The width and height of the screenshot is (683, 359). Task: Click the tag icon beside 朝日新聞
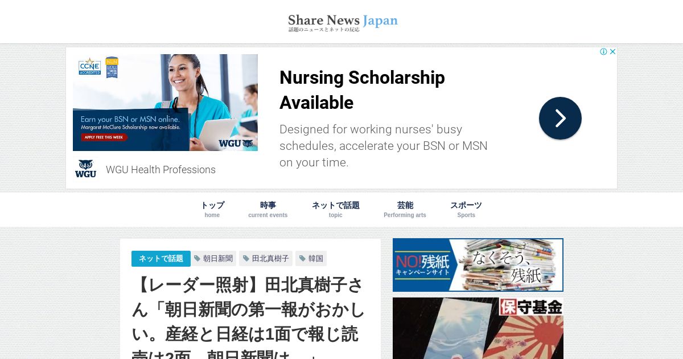click(x=197, y=259)
